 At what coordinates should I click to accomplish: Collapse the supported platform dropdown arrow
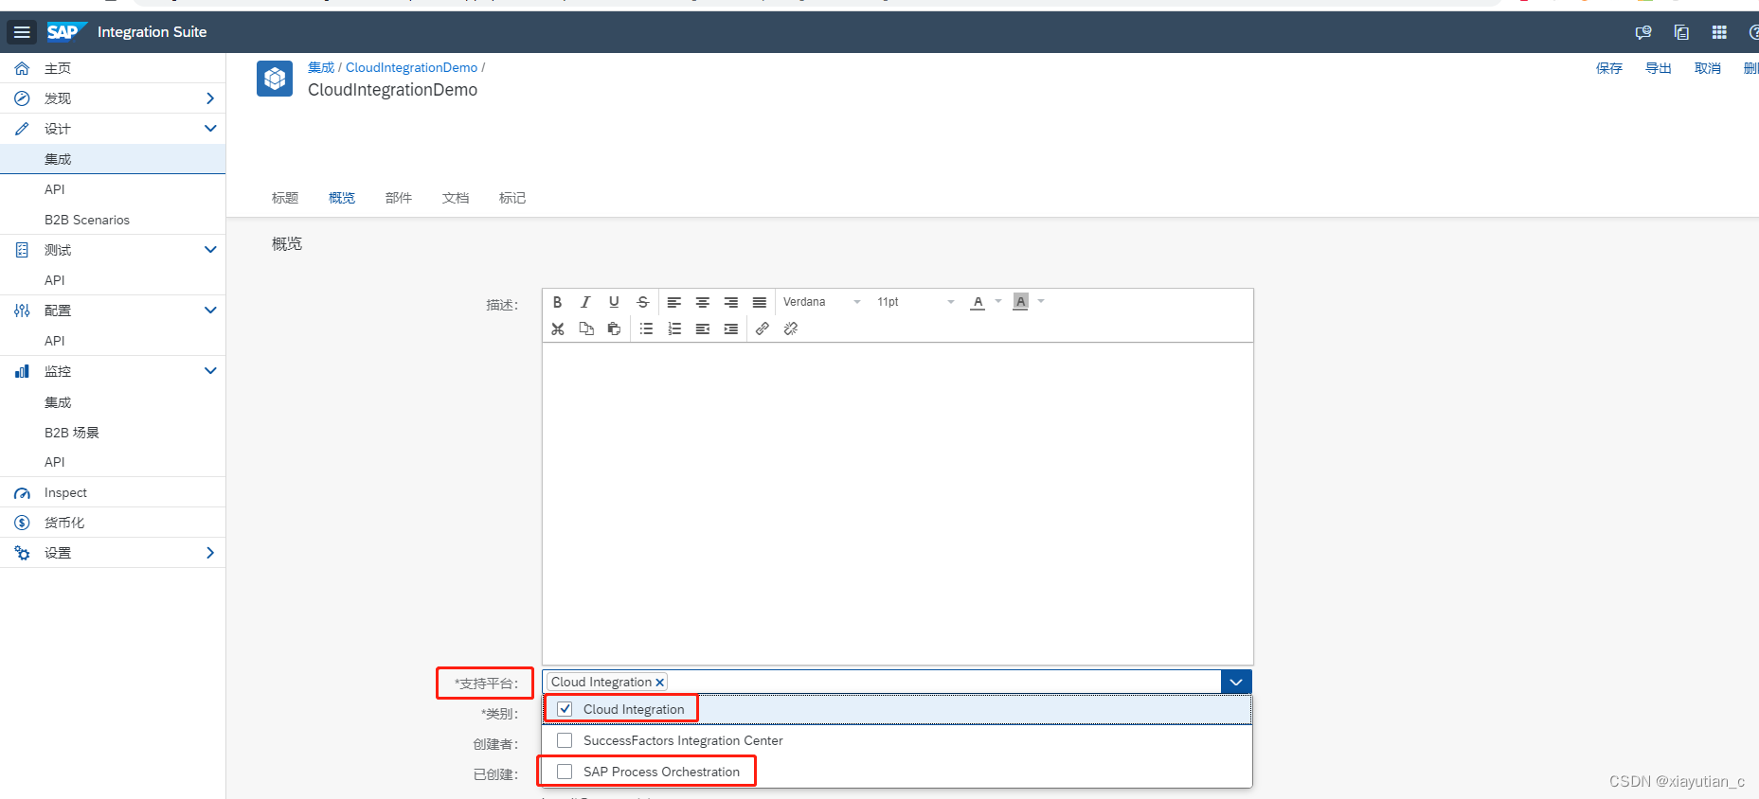coord(1236,682)
